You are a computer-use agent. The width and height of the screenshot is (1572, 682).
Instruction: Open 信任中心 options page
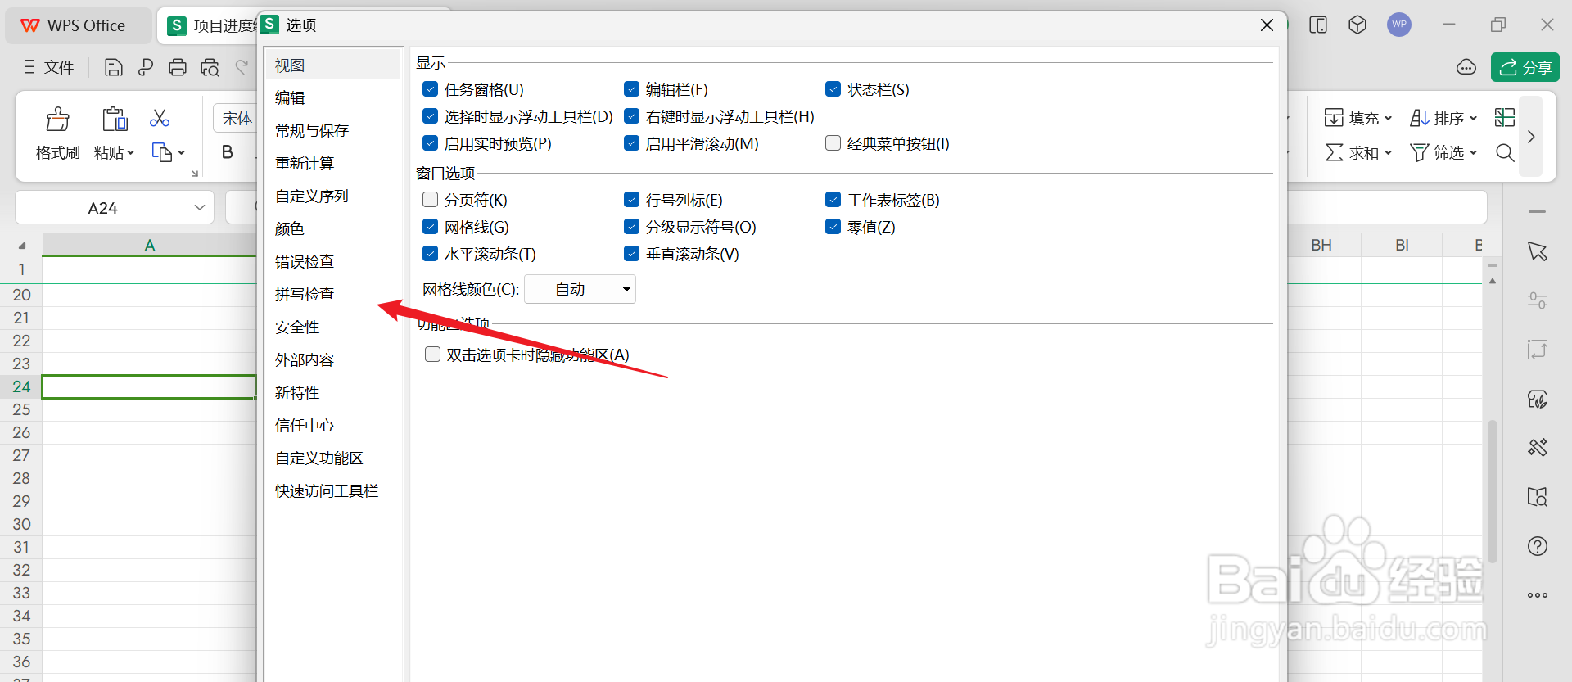(x=332, y=425)
